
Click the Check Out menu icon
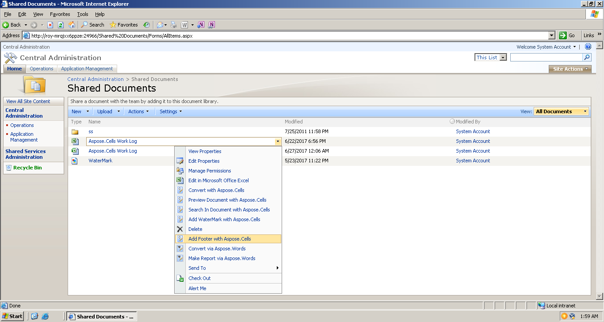point(180,278)
